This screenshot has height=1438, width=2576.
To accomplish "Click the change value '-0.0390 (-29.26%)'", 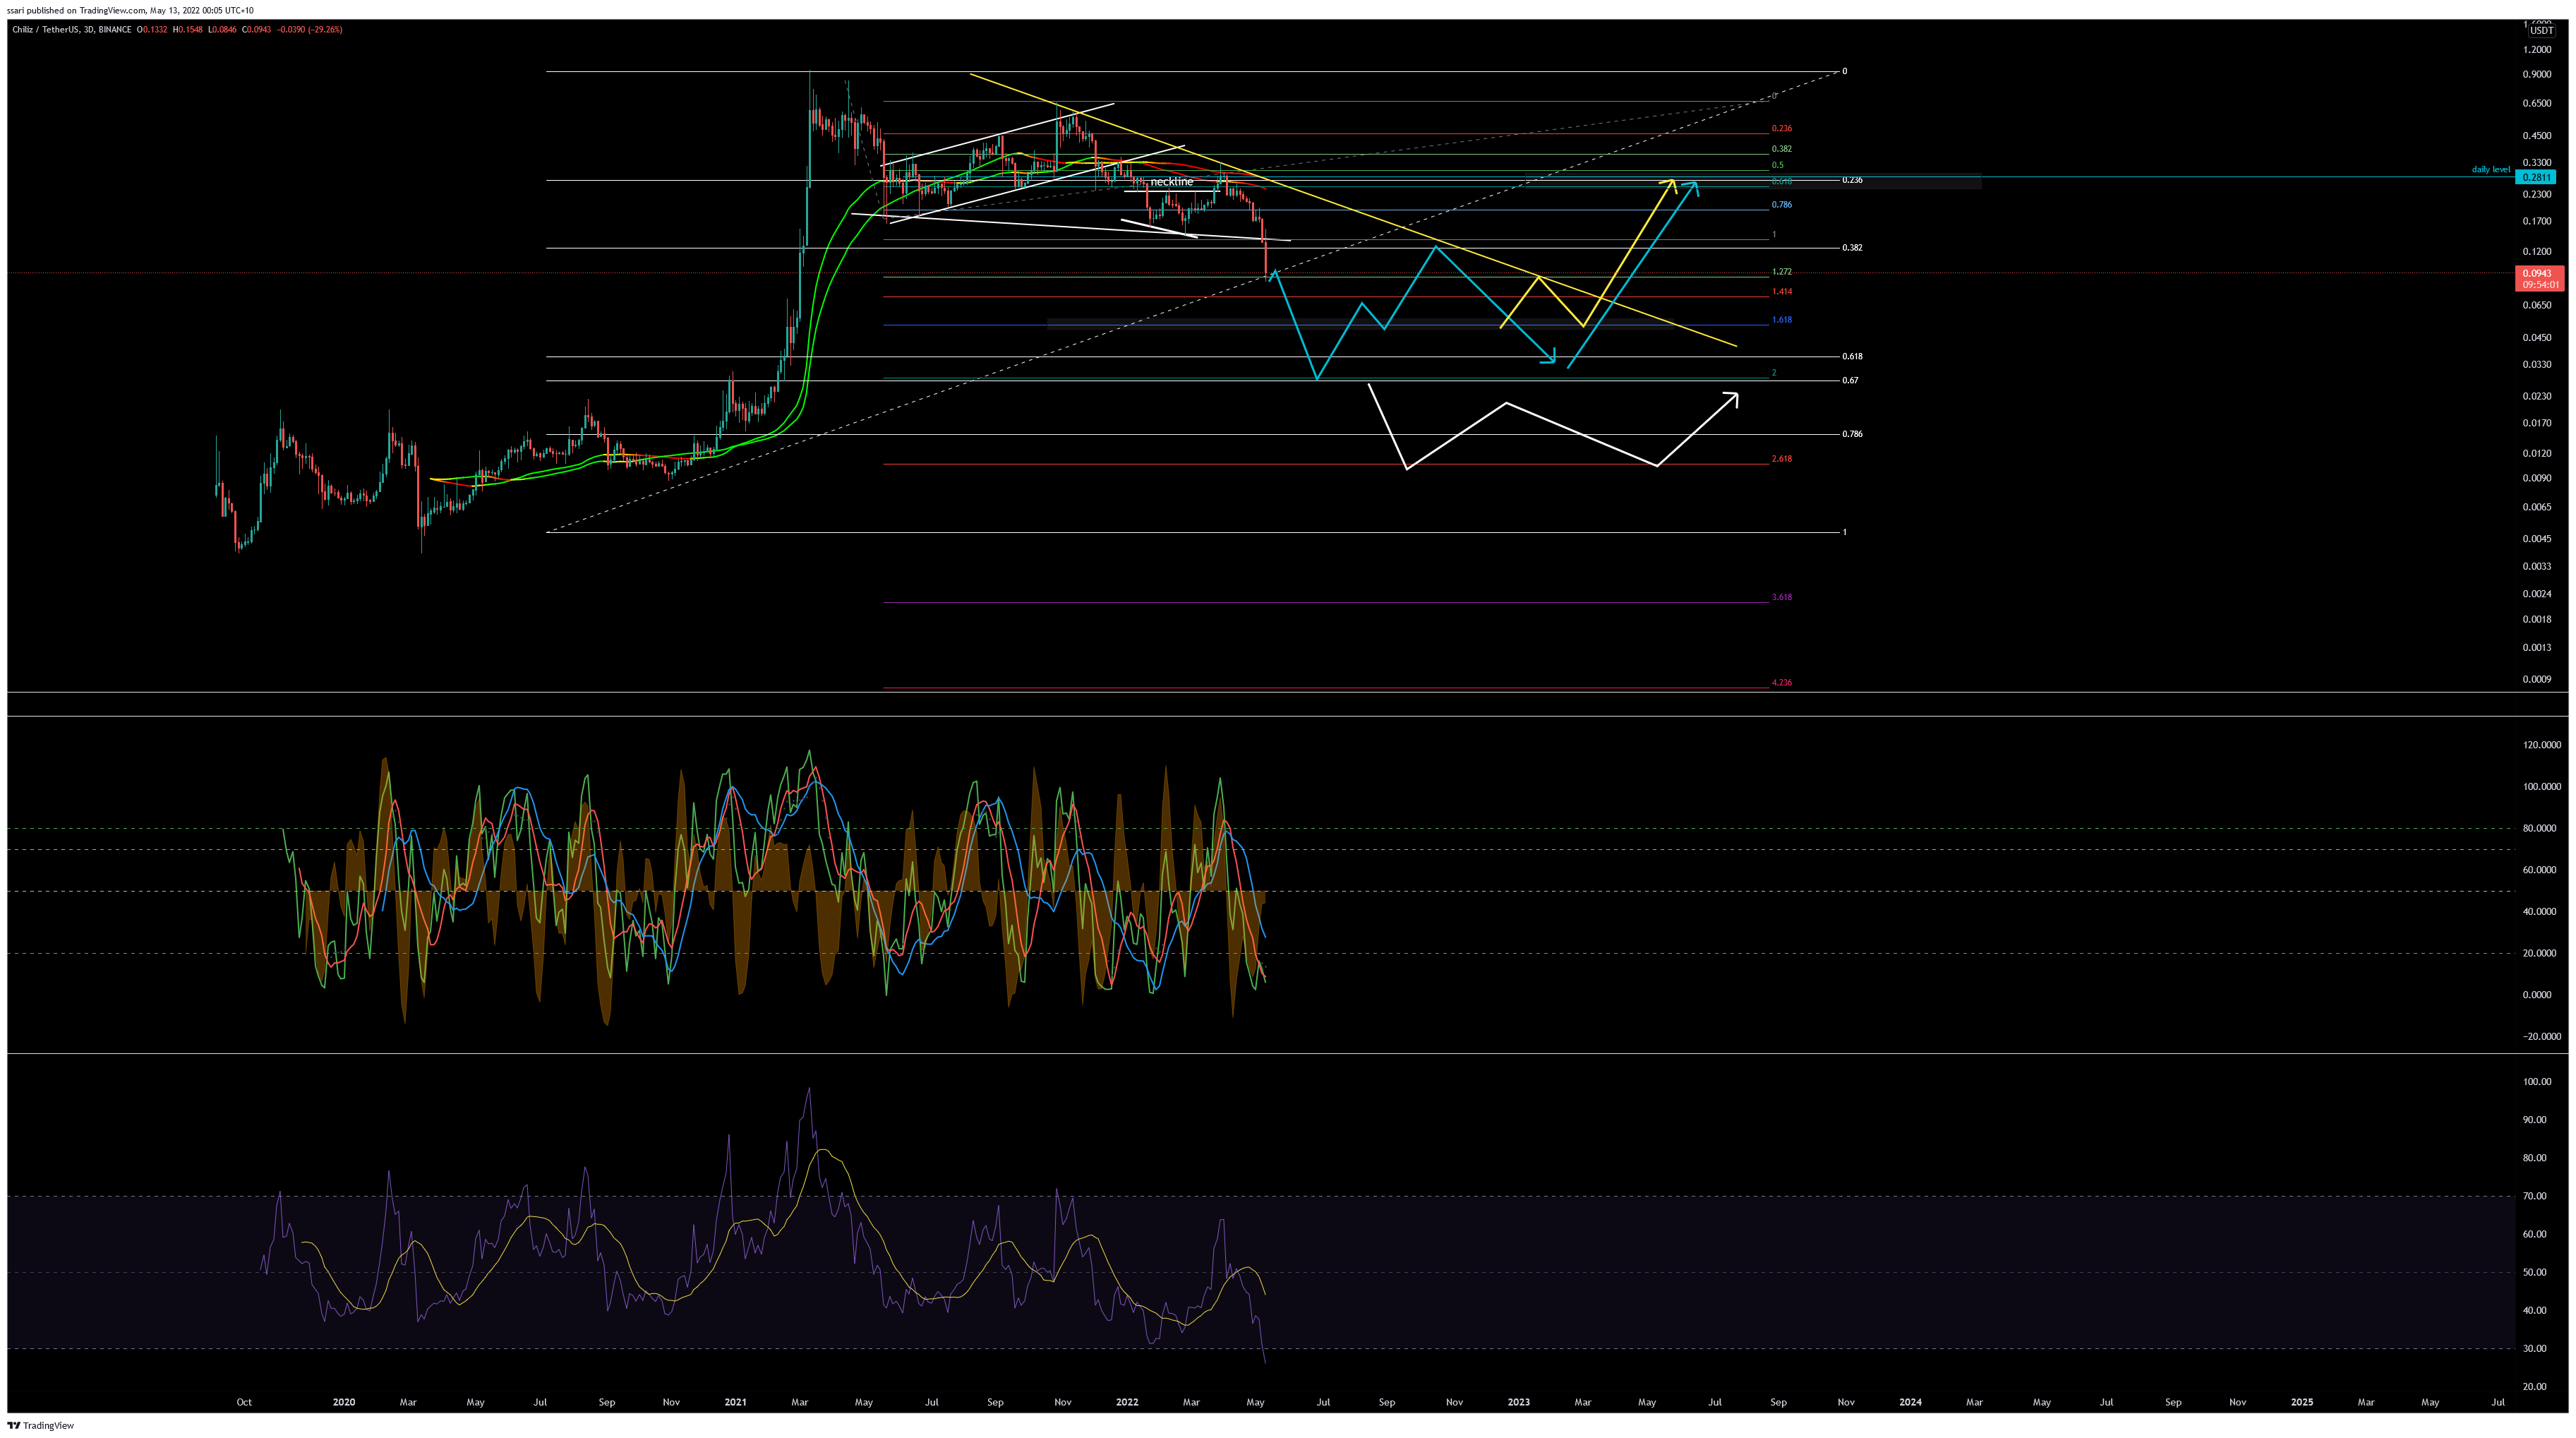I will coord(309,30).
